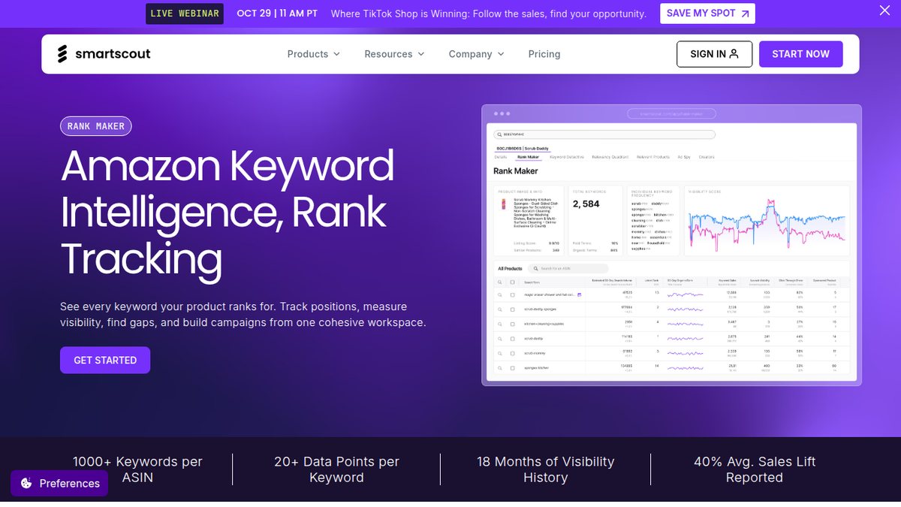Click the smartscout logo
Viewport: 901px width, 507px height.
(104, 54)
